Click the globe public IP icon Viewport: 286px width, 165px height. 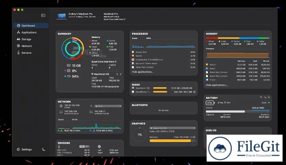coord(61,106)
